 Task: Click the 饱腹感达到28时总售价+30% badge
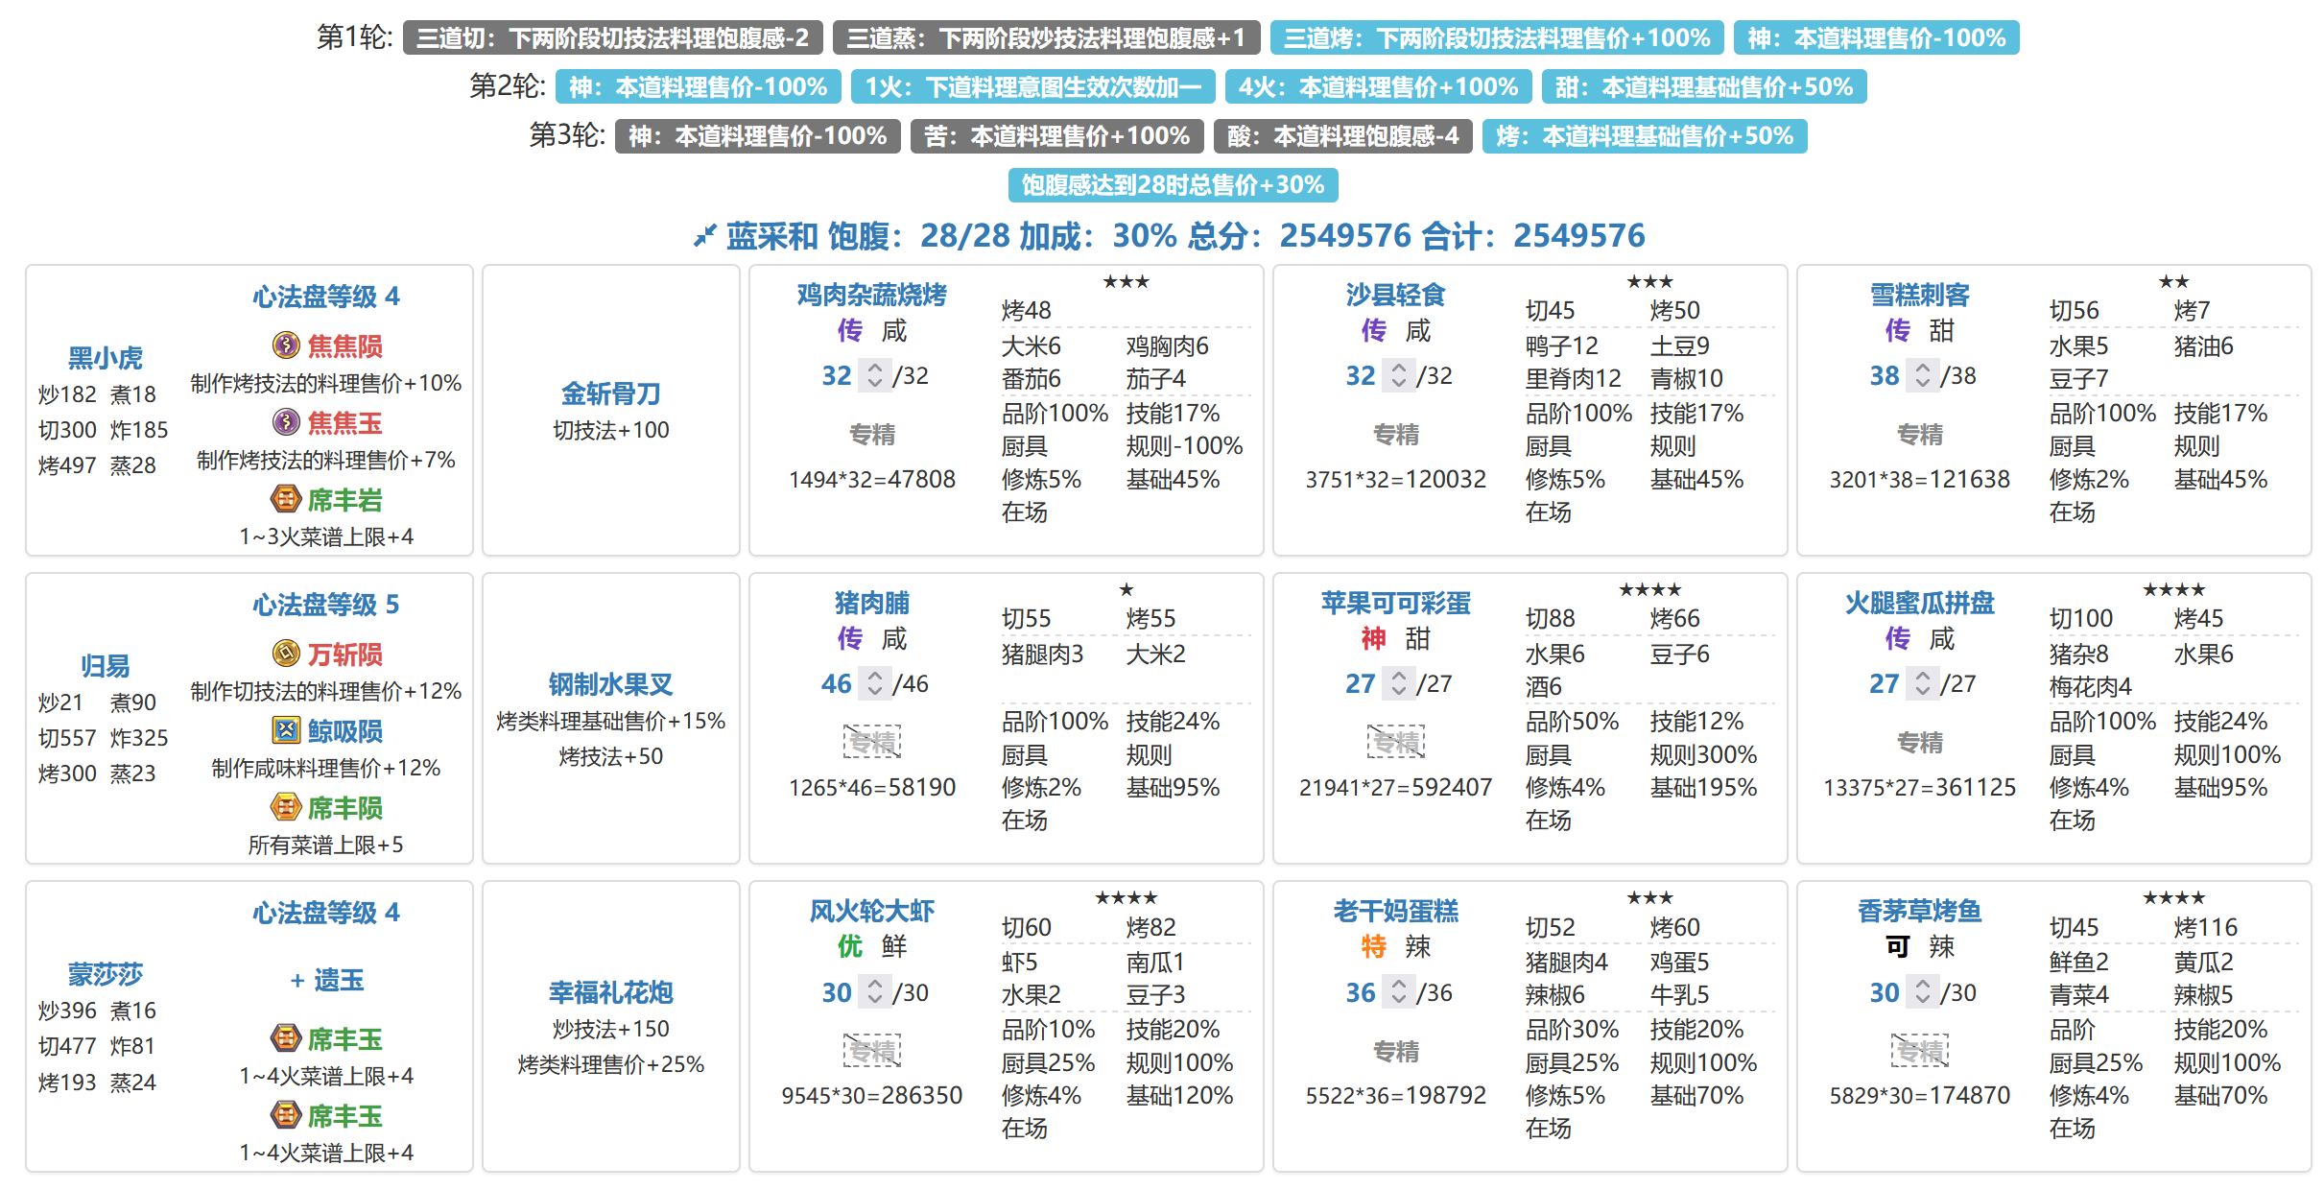(x=1173, y=185)
